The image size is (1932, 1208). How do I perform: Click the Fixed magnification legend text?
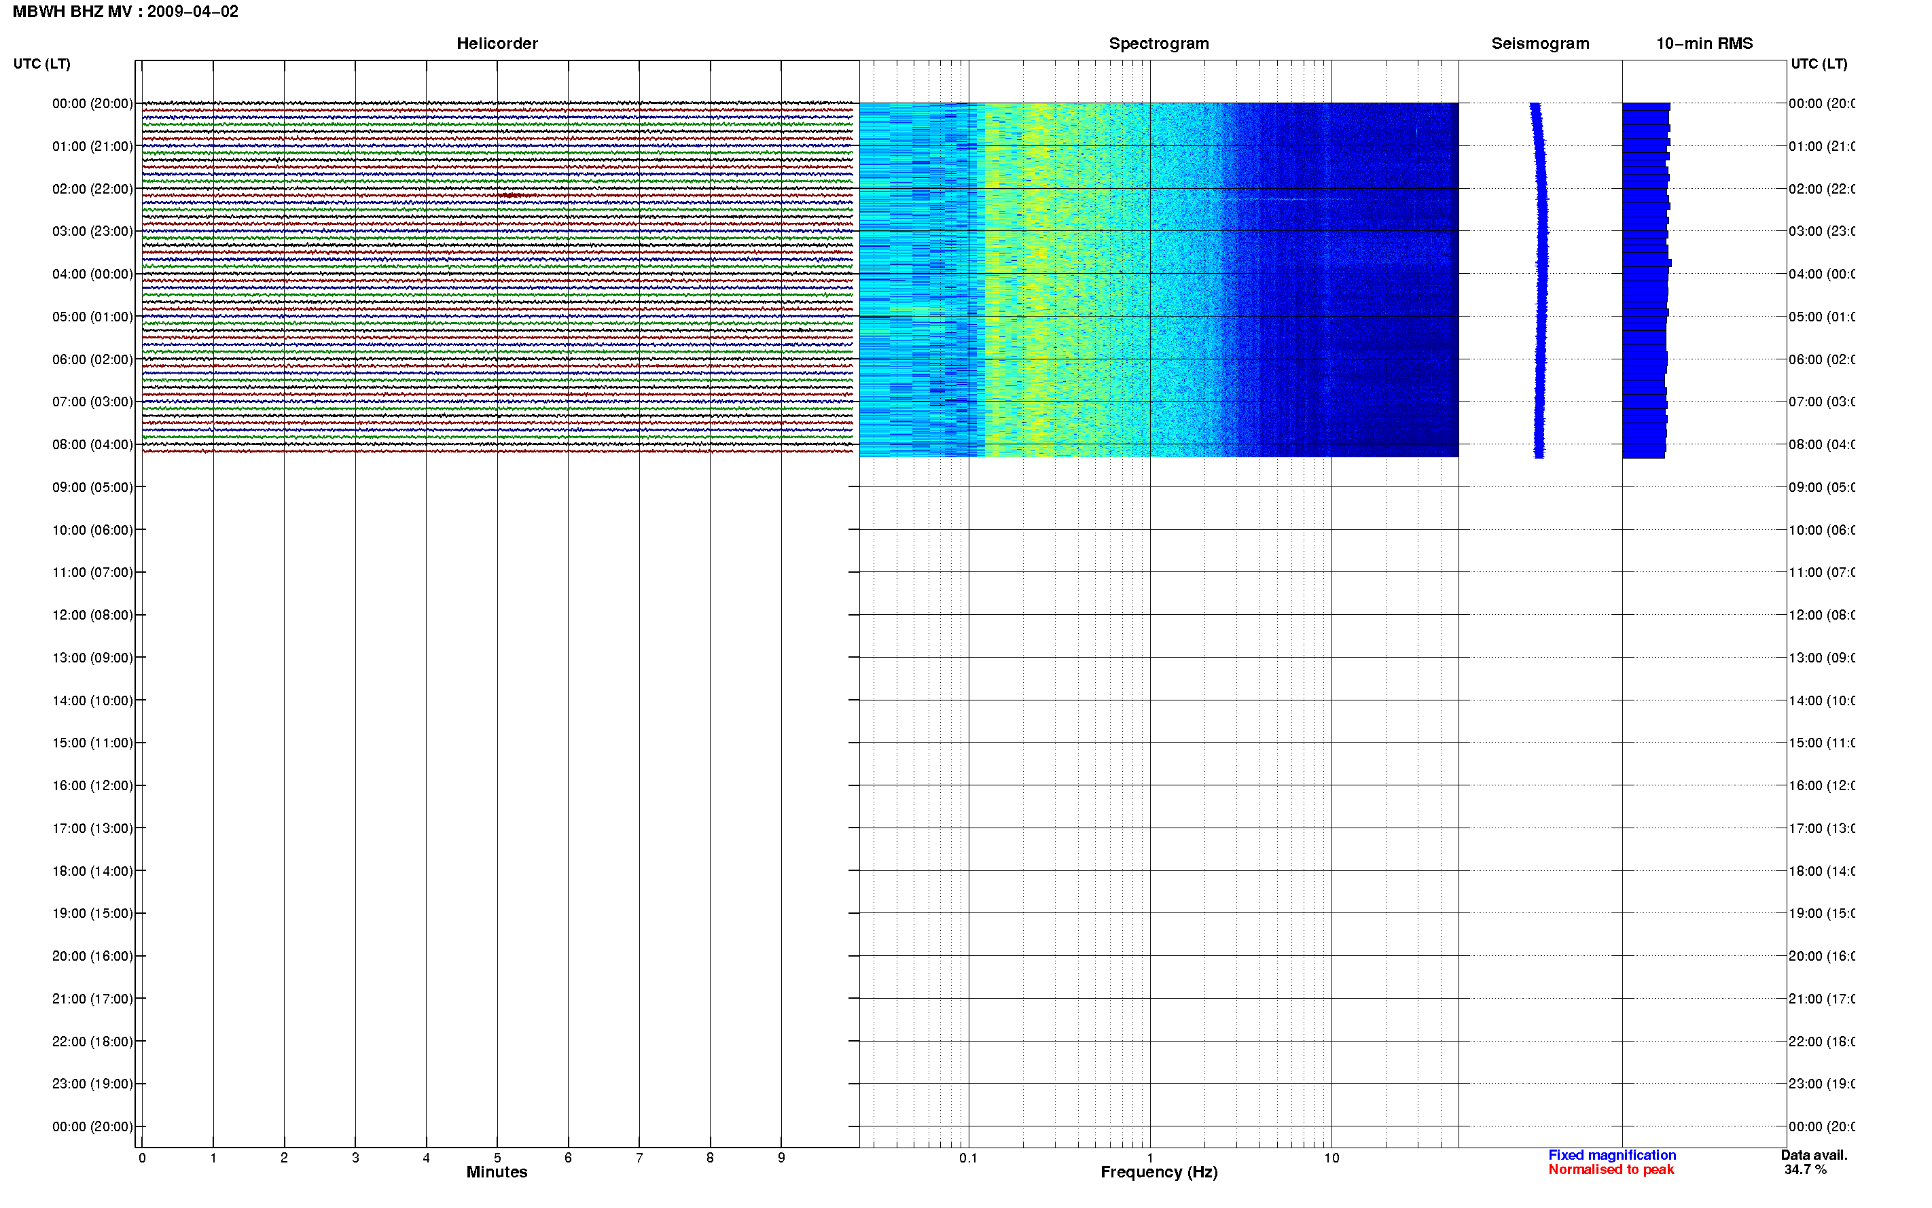point(1612,1155)
